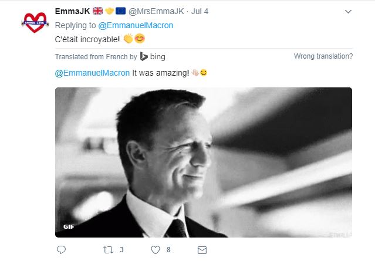Click the Translated from French label
The height and width of the screenshot is (261, 375).
96,57
